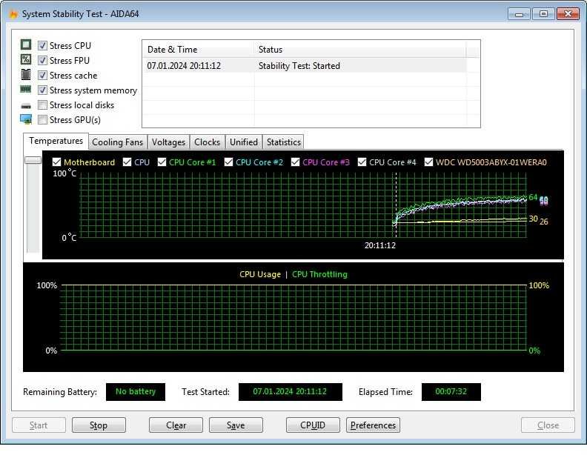Click the RAM module icon beside Stress system memory
The height and width of the screenshot is (455, 587).
(26, 89)
